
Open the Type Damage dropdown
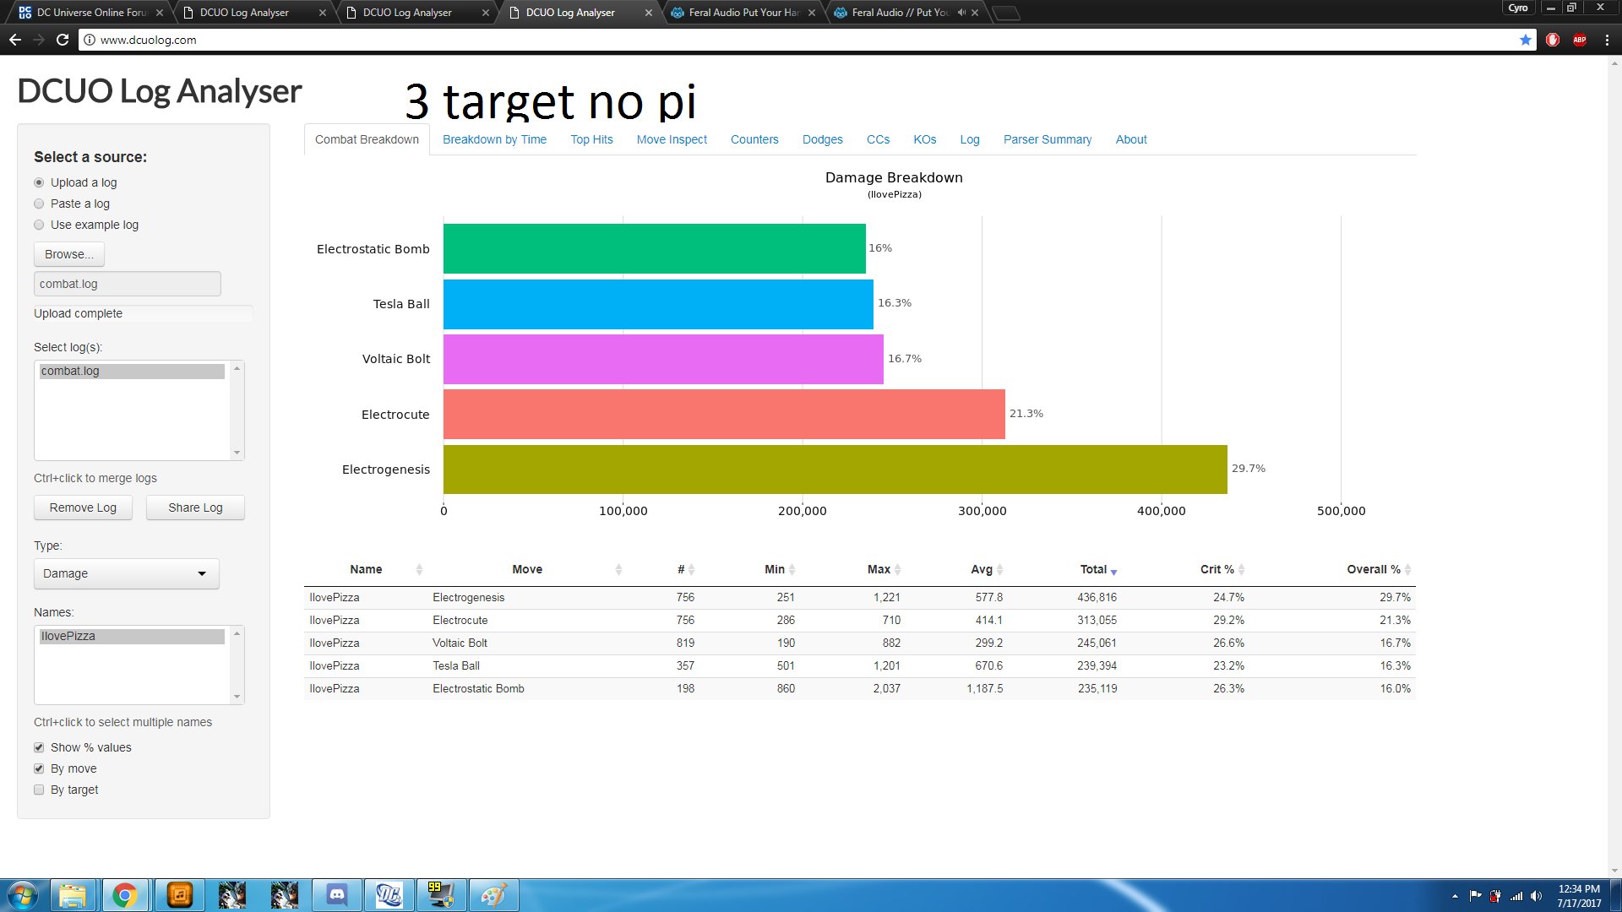click(126, 573)
